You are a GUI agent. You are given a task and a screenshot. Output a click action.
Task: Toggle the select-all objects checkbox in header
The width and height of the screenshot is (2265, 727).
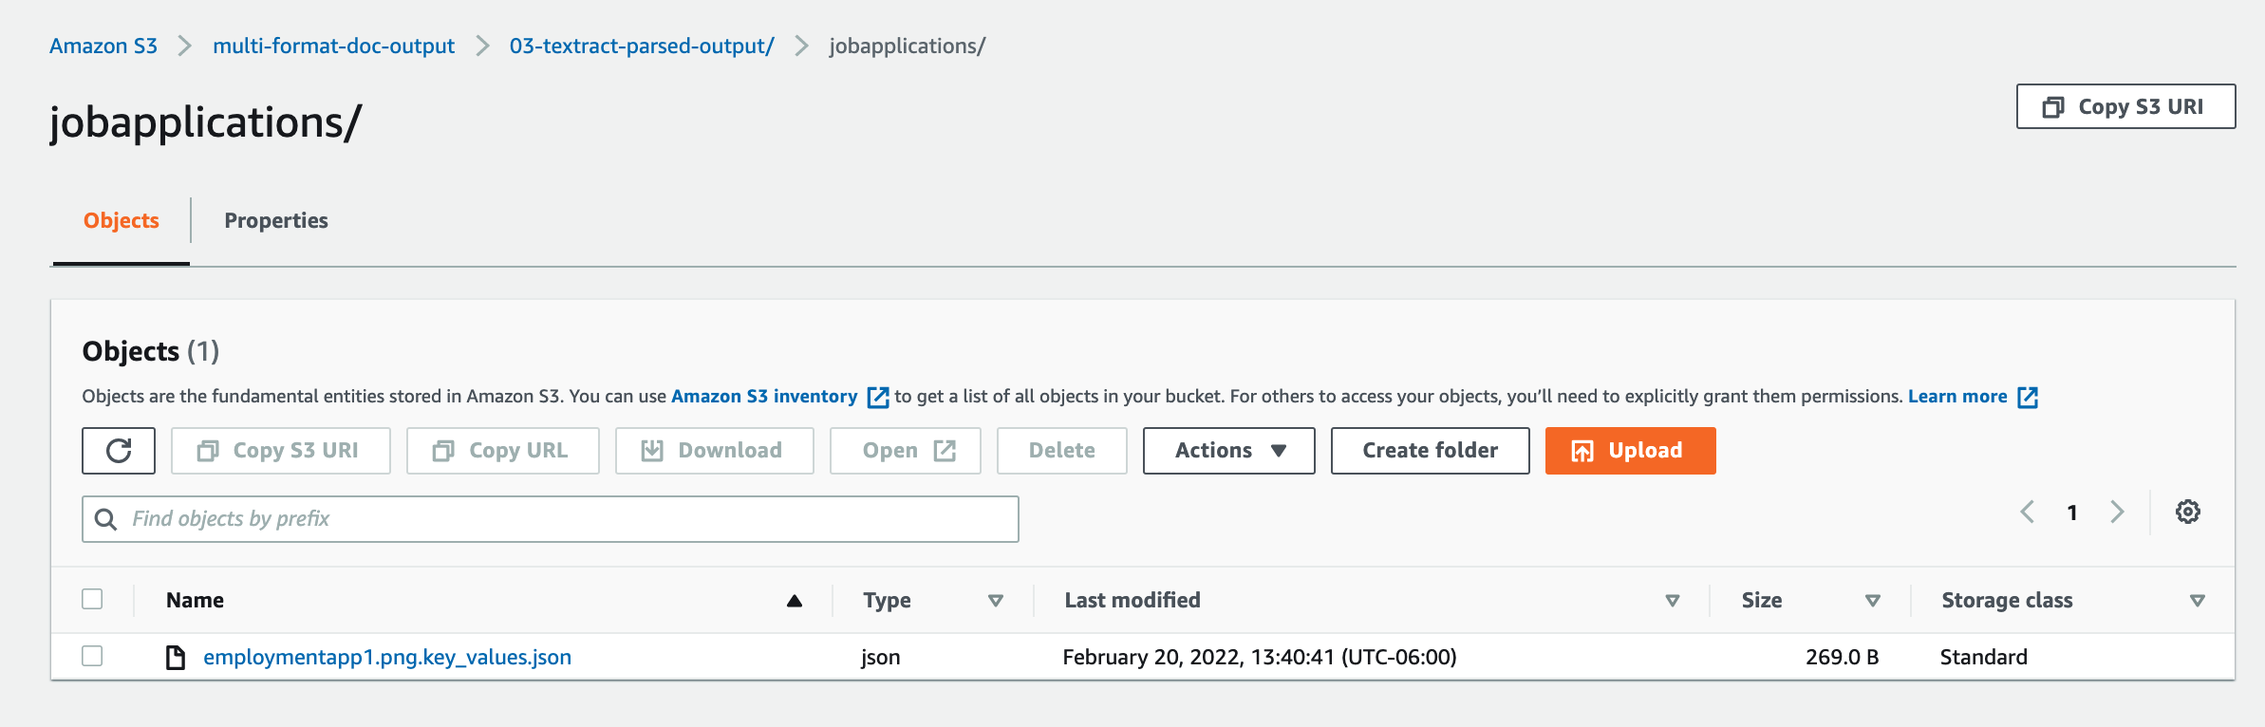coord(92,599)
